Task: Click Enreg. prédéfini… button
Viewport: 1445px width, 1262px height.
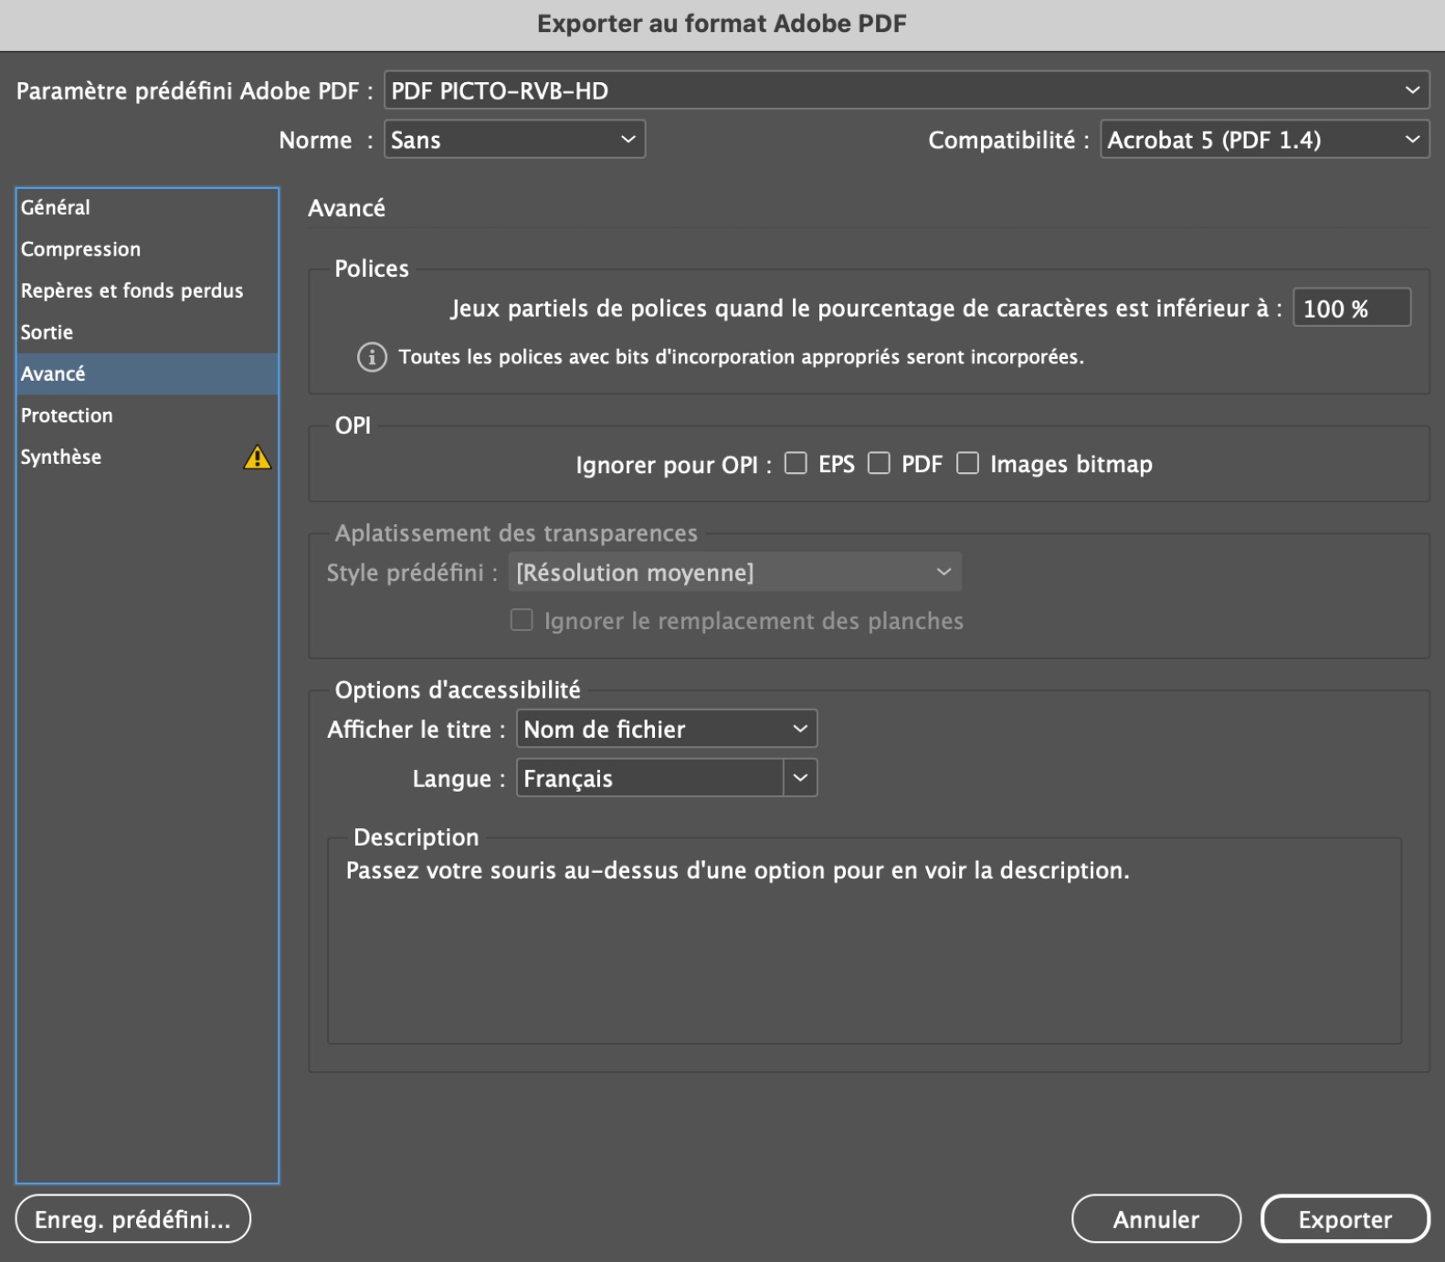Action: tap(132, 1219)
